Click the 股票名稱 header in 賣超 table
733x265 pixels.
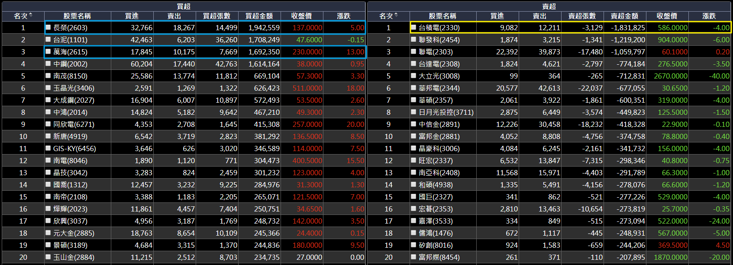pyautogui.click(x=442, y=16)
